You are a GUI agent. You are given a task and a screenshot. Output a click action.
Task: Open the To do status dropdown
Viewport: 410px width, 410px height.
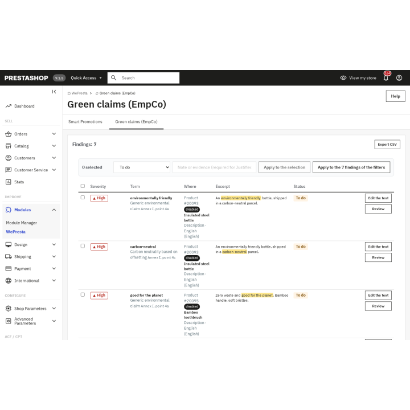(142, 167)
